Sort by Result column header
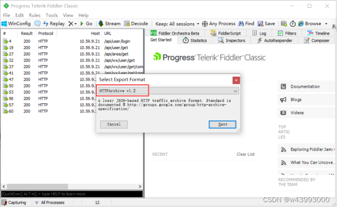The image size is (337, 207). pos(27,33)
